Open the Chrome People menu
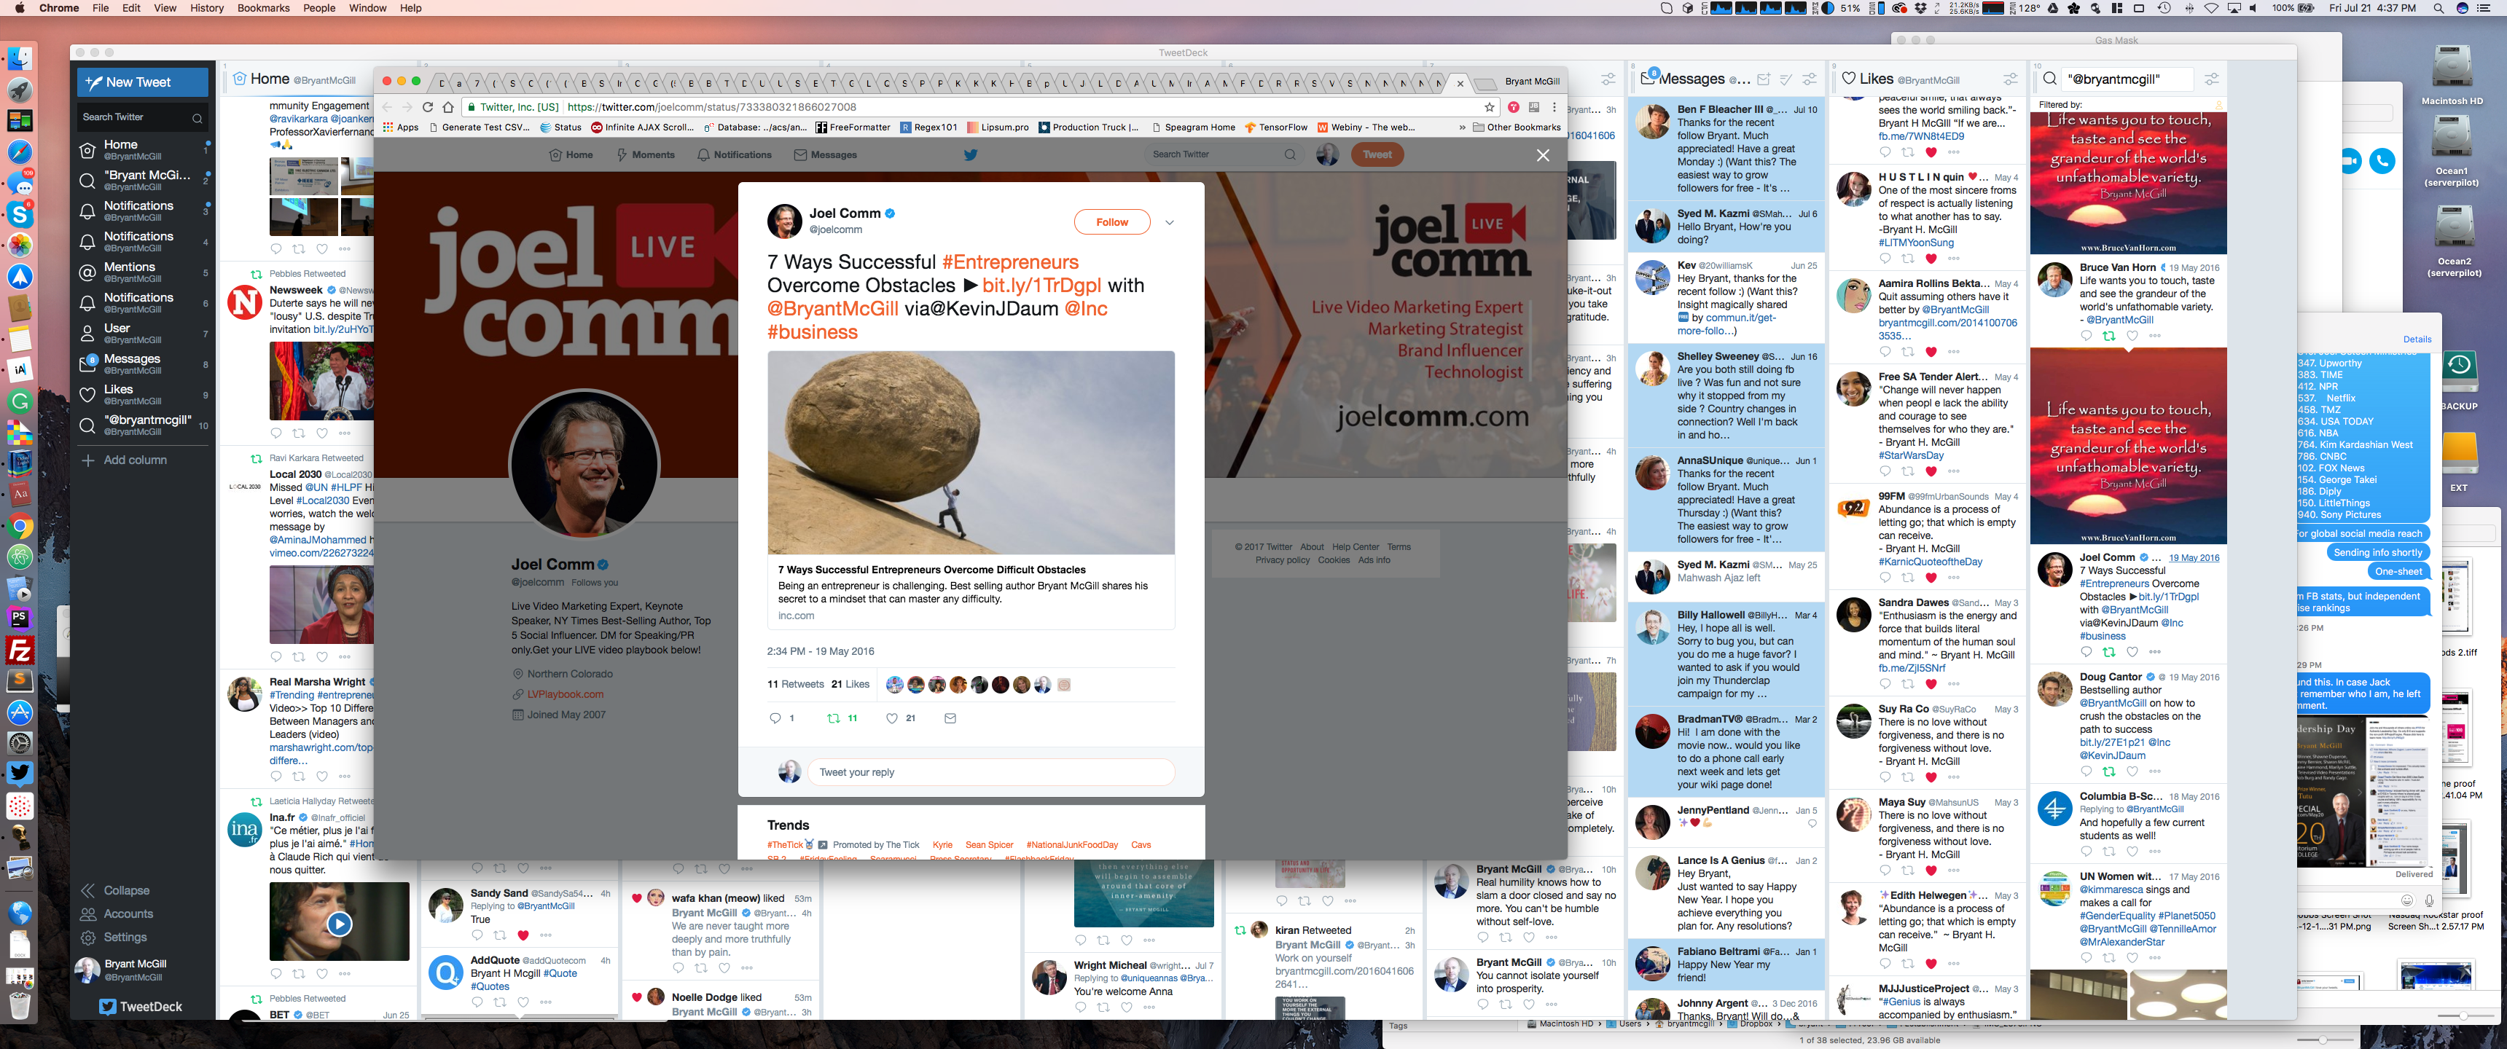The height and width of the screenshot is (1049, 2507). coord(319,8)
